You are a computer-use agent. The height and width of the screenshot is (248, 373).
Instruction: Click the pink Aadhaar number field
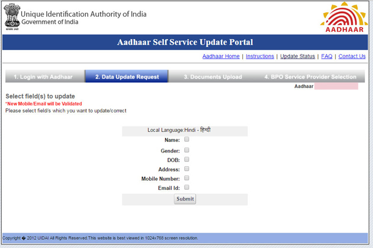tap(336, 86)
